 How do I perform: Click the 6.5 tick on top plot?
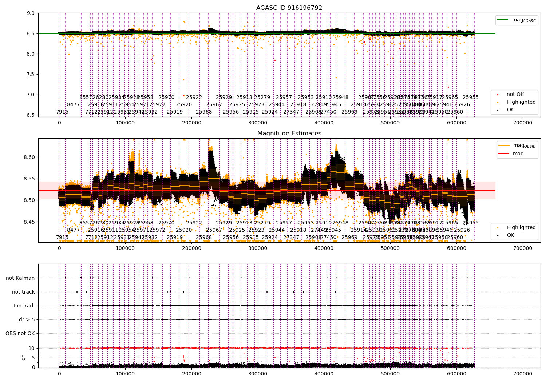[31, 115]
